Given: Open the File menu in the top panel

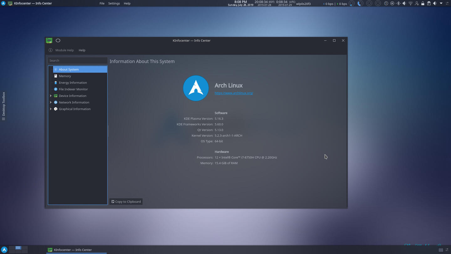Looking at the screenshot, I should (102, 3).
